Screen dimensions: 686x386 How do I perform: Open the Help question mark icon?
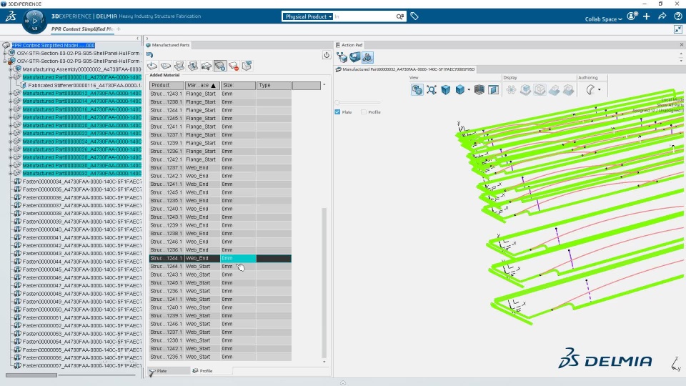point(677,16)
